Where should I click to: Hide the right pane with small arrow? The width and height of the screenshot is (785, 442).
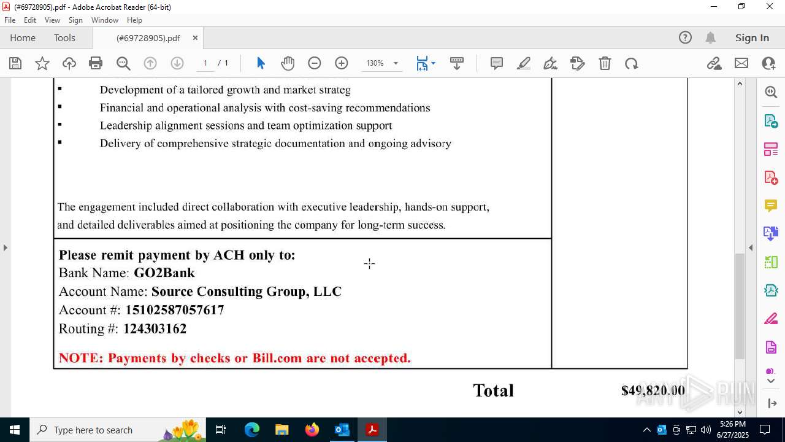point(751,247)
